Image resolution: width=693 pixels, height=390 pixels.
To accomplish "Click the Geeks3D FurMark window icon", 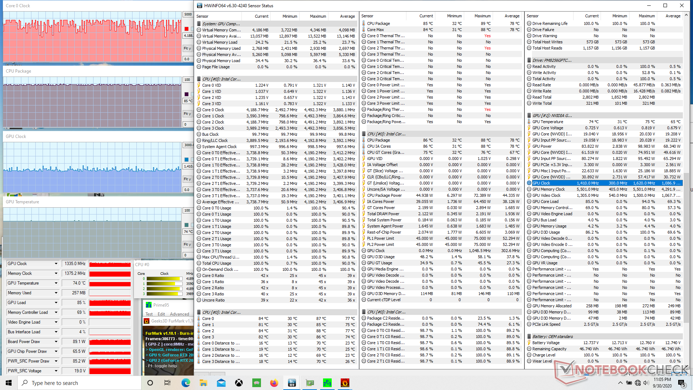I will [147, 321].
